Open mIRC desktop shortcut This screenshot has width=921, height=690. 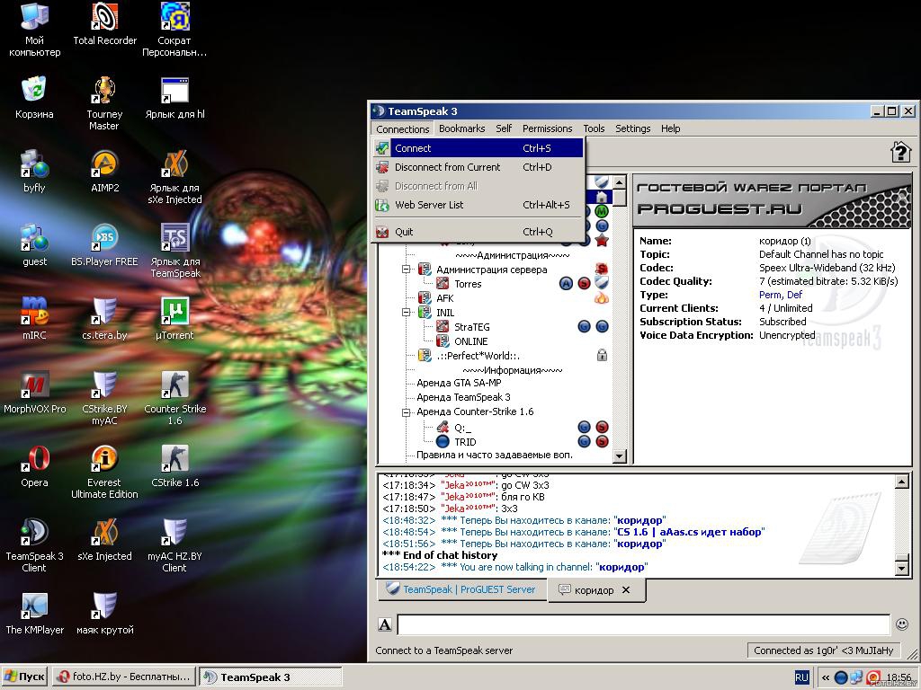[x=34, y=319]
